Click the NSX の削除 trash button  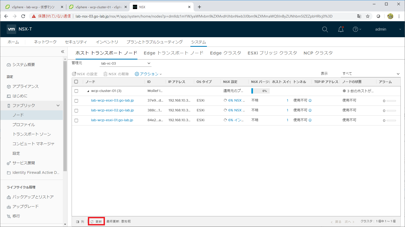(116, 74)
